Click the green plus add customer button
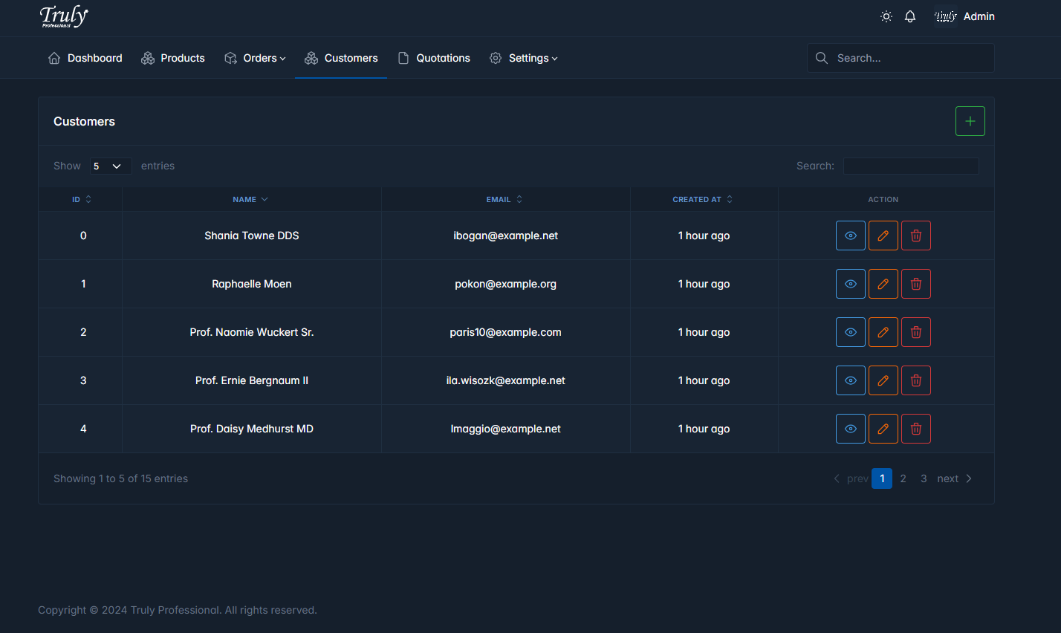This screenshot has height=633, width=1061. coord(970,121)
